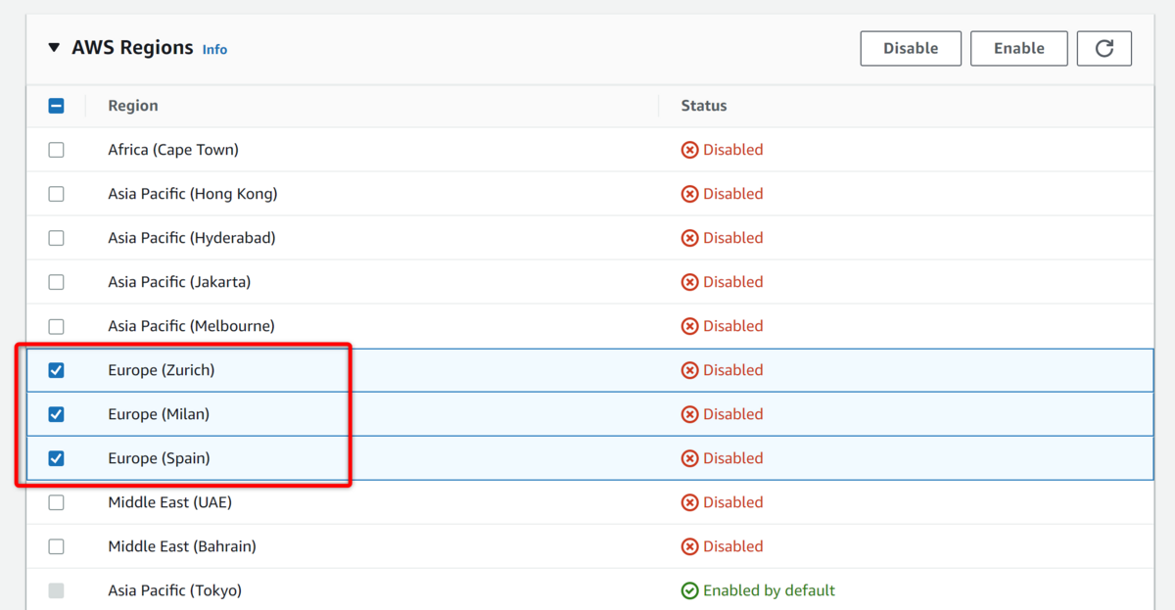This screenshot has height=610, width=1175.
Task: Check the Middle East (Bahrain) checkbox
Action: pyautogui.click(x=56, y=546)
